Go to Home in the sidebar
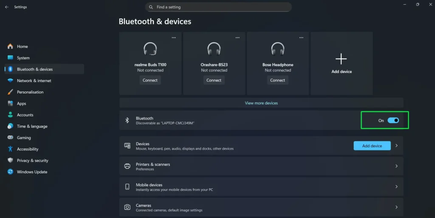 tap(44, 46)
